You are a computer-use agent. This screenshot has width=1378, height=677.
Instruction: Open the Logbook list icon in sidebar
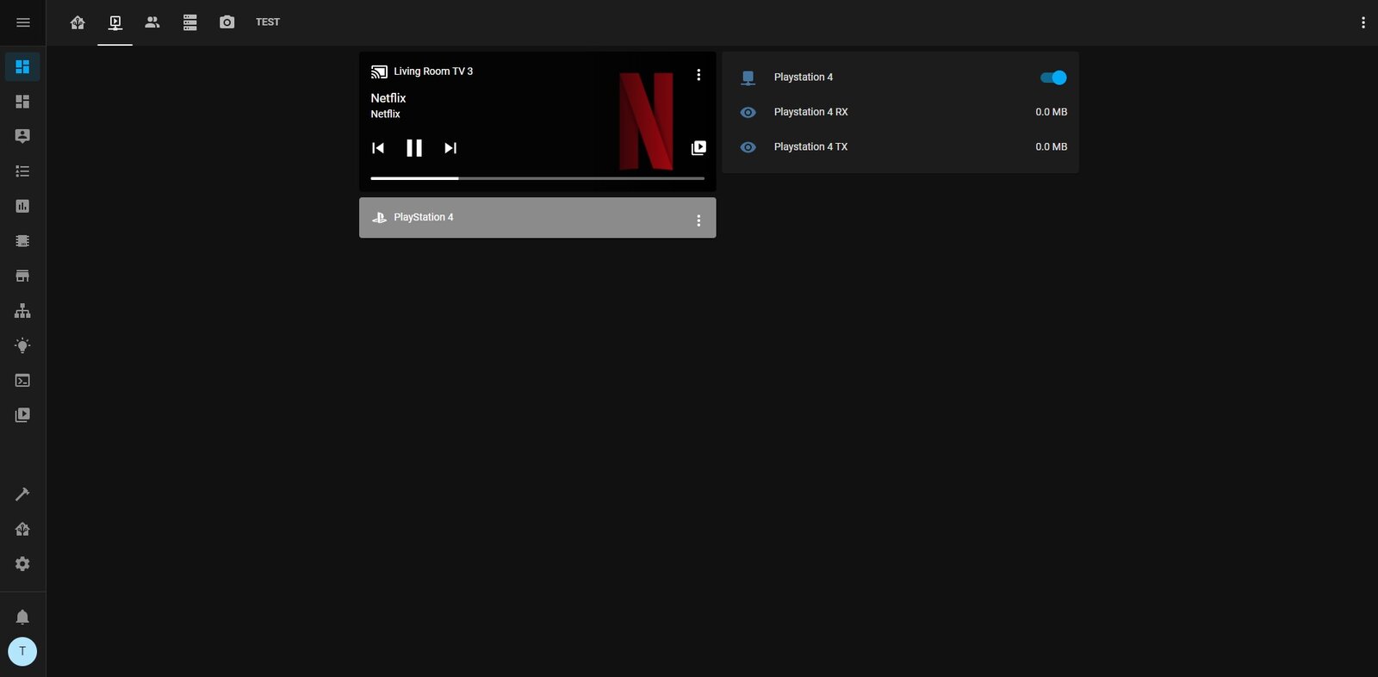(22, 171)
